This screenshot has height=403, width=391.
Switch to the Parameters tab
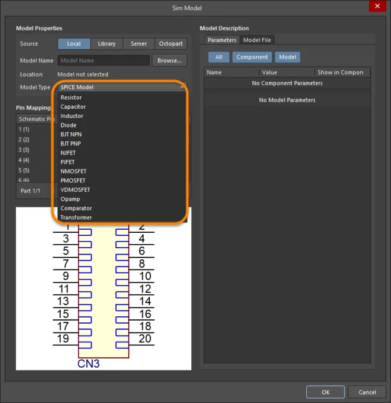pos(222,40)
